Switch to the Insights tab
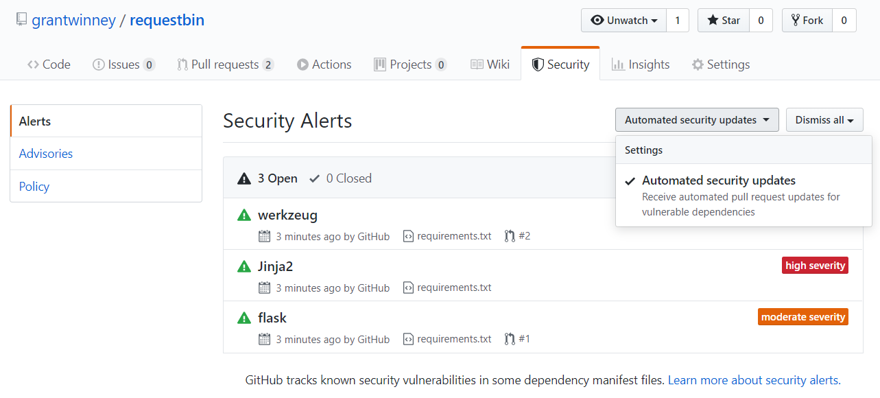 (x=640, y=65)
